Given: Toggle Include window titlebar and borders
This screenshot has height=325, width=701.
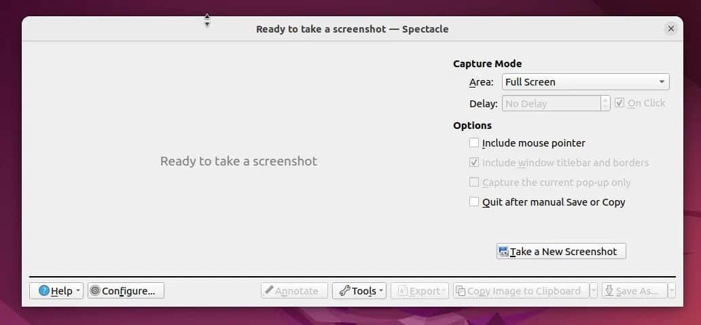Looking at the screenshot, I should (474, 163).
